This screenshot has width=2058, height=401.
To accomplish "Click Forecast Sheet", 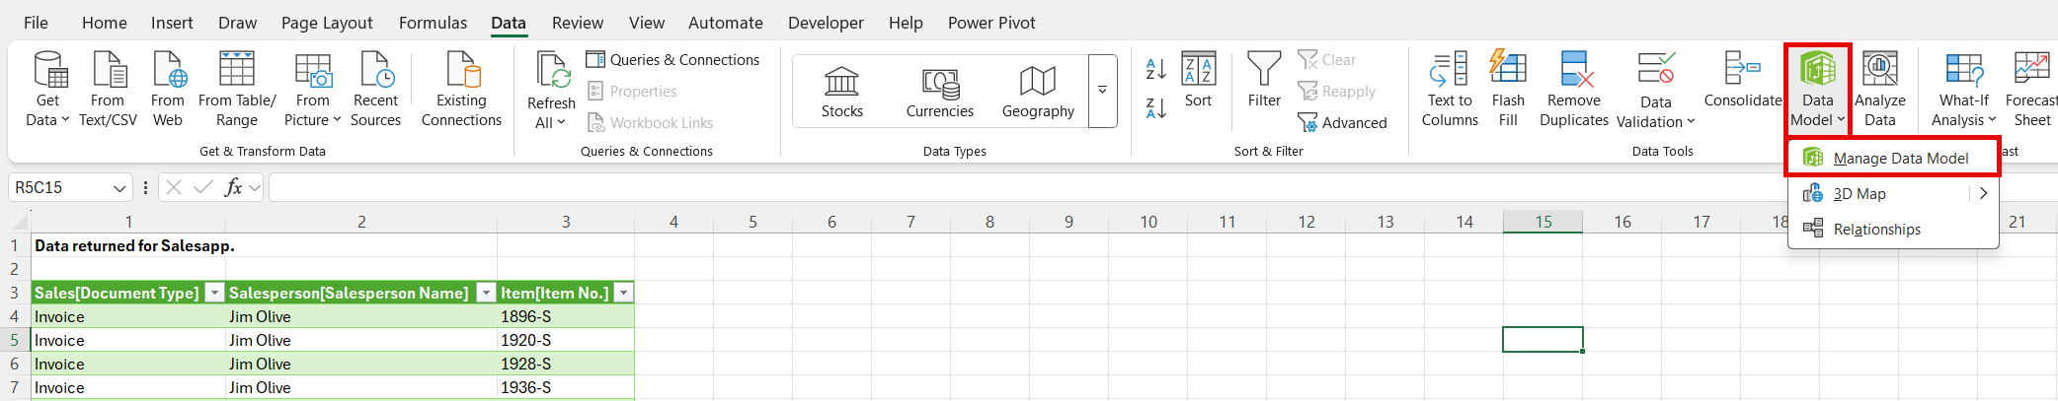I will [x=2031, y=90].
